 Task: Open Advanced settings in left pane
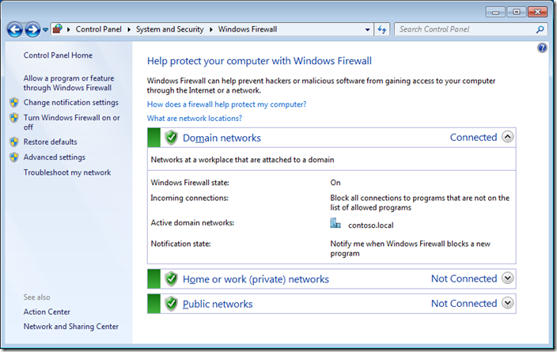(x=54, y=157)
